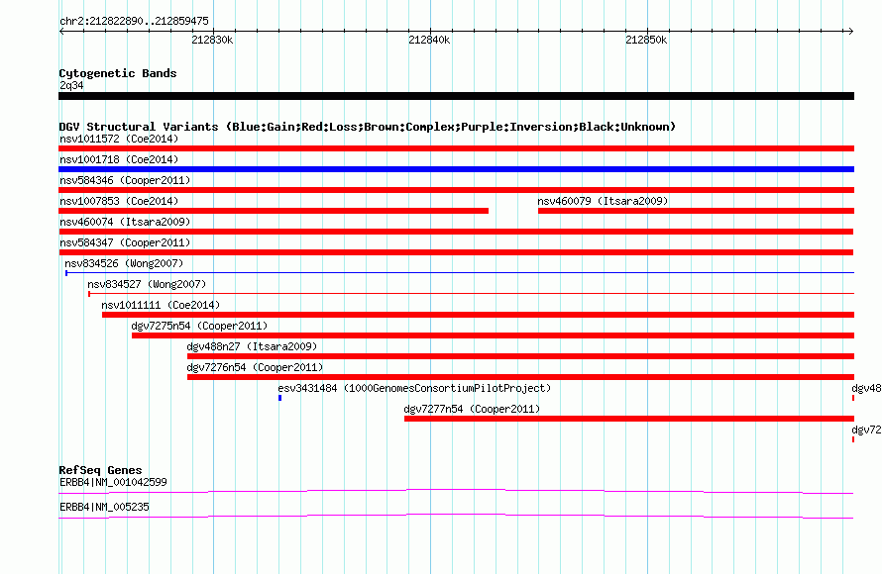Open the dgv7277n54 (Cooper2011) variant label
882x574 pixels.
click(x=472, y=409)
